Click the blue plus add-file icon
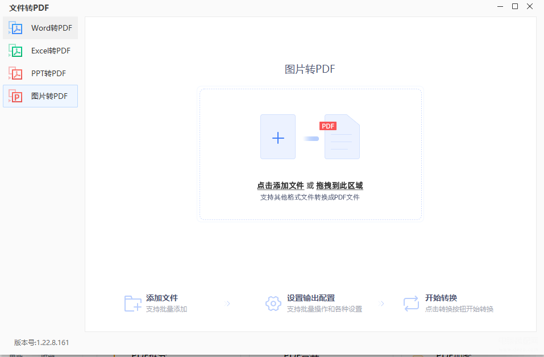This screenshot has height=357, width=544. [278, 137]
